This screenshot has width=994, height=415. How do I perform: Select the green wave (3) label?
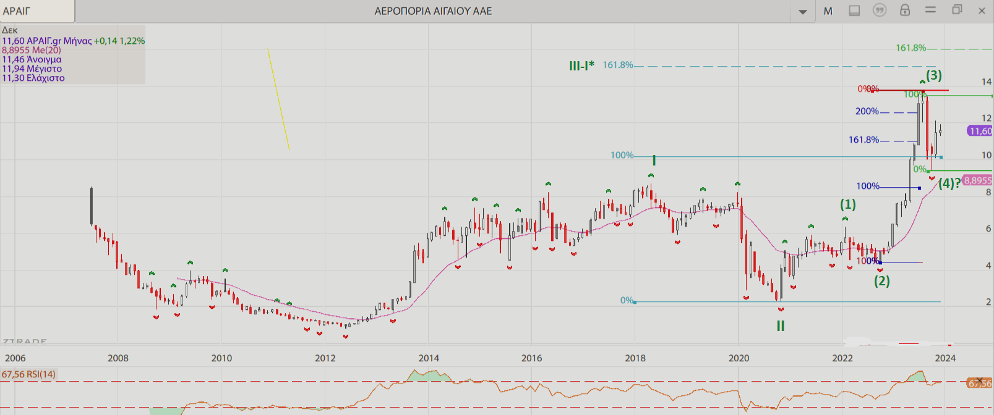point(934,75)
